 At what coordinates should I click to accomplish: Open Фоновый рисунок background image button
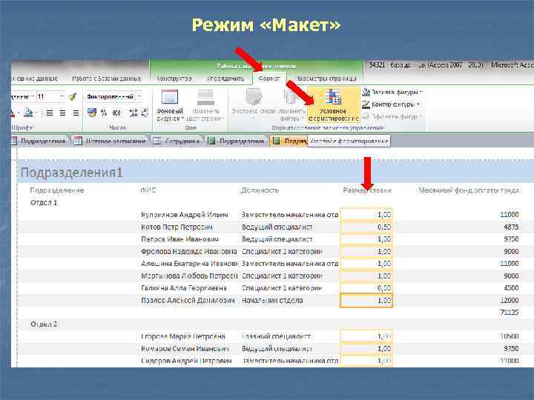tap(170, 105)
